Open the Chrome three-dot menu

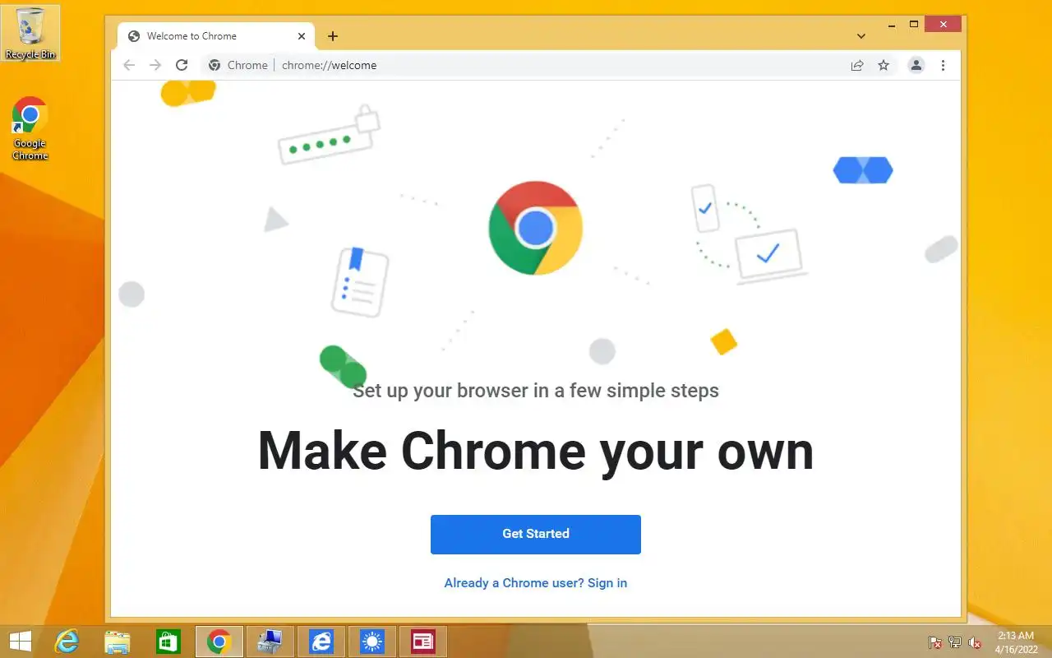pyautogui.click(x=943, y=65)
